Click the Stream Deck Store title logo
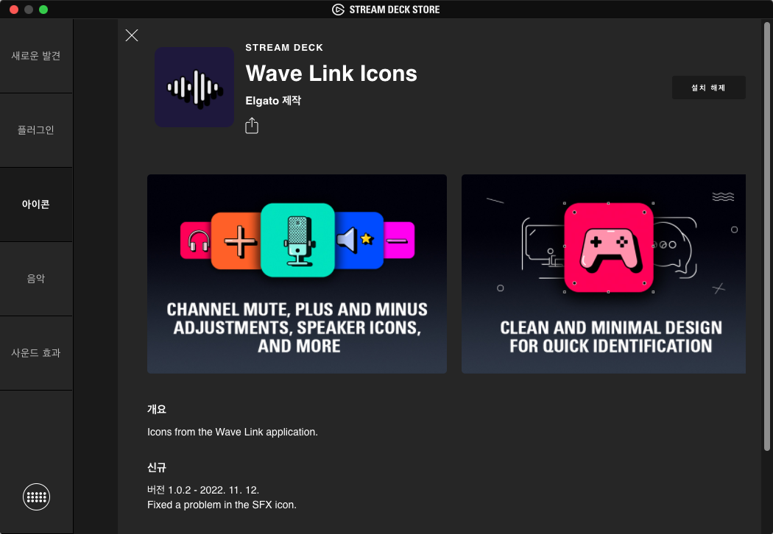Viewport: 773px width, 534px height. 386,10
